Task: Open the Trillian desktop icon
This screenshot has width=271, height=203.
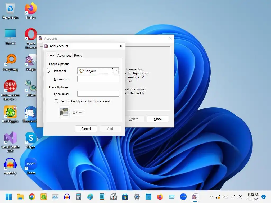Action: click(31, 89)
